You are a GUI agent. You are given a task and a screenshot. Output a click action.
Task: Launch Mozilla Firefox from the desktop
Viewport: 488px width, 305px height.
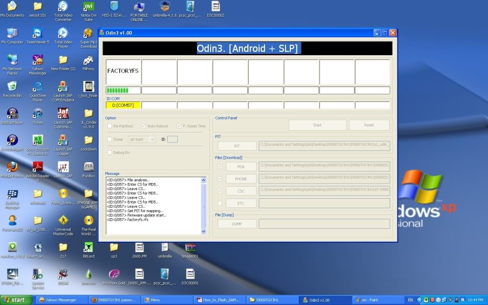(12, 170)
